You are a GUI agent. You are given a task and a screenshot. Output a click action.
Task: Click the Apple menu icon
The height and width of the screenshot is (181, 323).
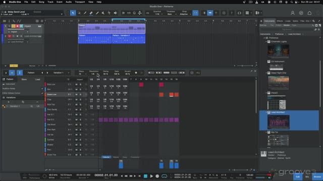click(x=4, y=2)
